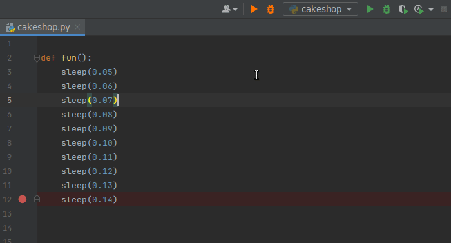Place cursor on sleep(0.09)
This screenshot has width=451, height=243.
(89, 129)
